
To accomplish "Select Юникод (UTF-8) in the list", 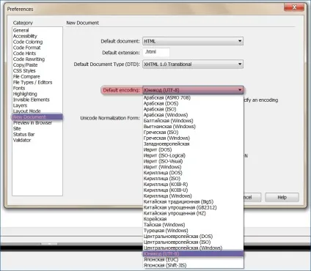I will (x=193, y=254).
